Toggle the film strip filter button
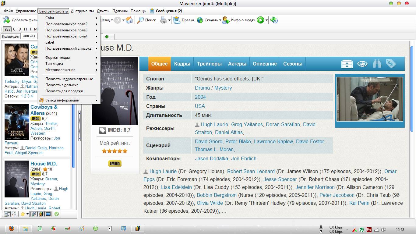 (x=41, y=214)
